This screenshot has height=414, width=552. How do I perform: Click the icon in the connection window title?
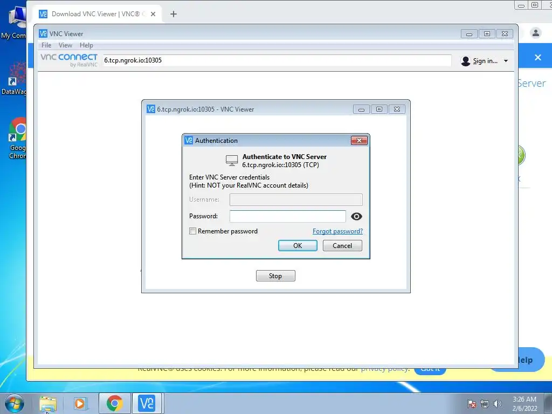coord(151,109)
